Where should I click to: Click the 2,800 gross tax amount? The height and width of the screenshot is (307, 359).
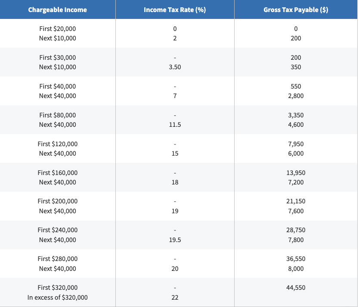pyautogui.click(x=296, y=96)
